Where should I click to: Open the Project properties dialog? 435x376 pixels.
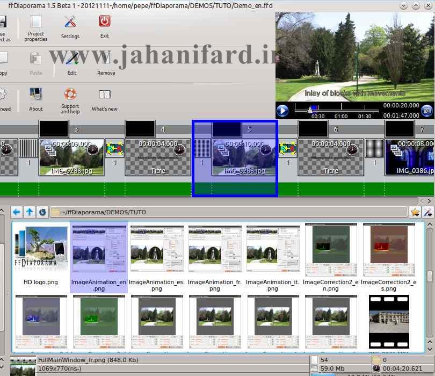pyautogui.click(x=36, y=27)
